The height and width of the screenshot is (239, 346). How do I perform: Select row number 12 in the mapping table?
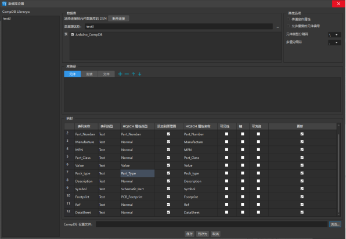tap(69, 212)
